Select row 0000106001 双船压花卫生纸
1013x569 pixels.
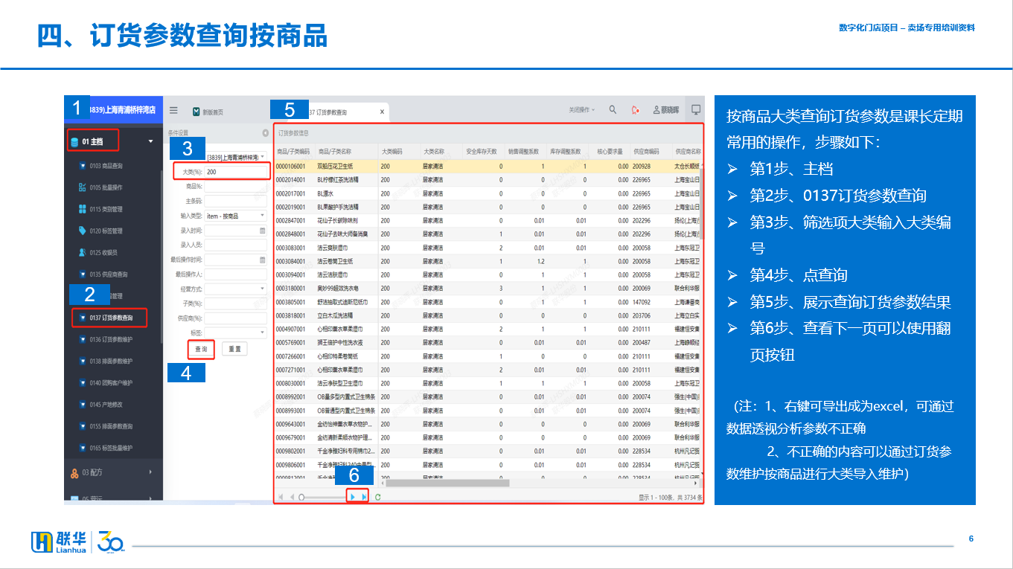coord(486,167)
